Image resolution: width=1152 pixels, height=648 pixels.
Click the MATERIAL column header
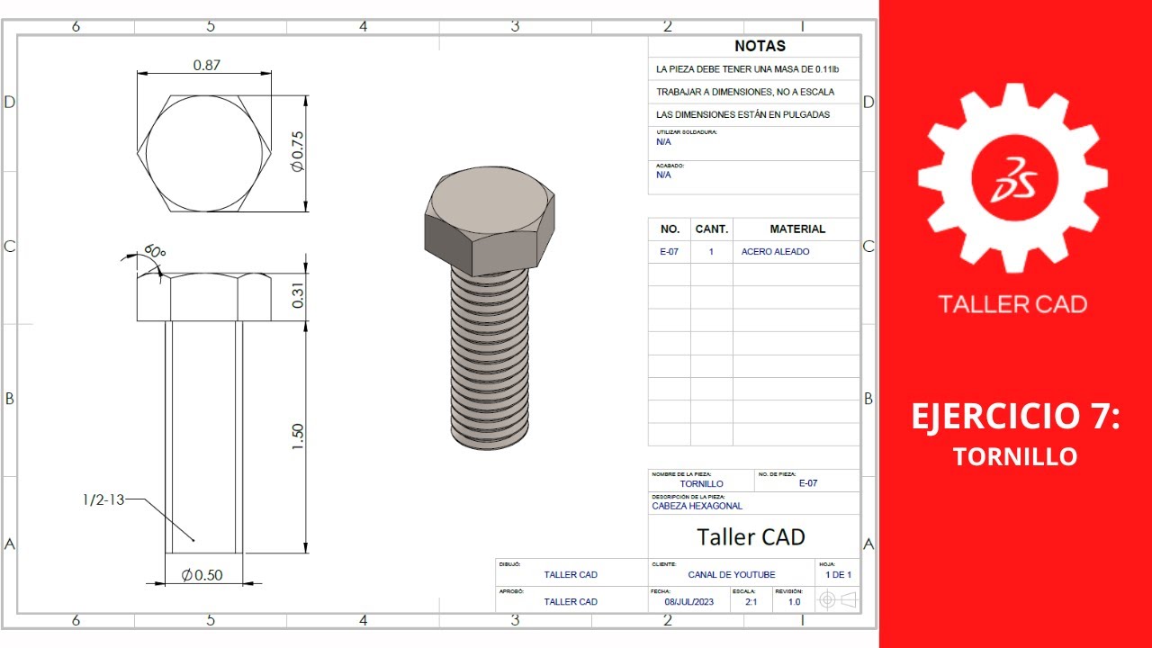tap(797, 229)
